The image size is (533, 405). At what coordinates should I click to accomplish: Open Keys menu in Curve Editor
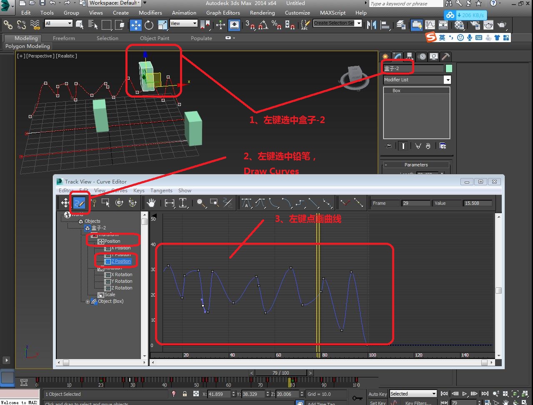click(x=139, y=191)
